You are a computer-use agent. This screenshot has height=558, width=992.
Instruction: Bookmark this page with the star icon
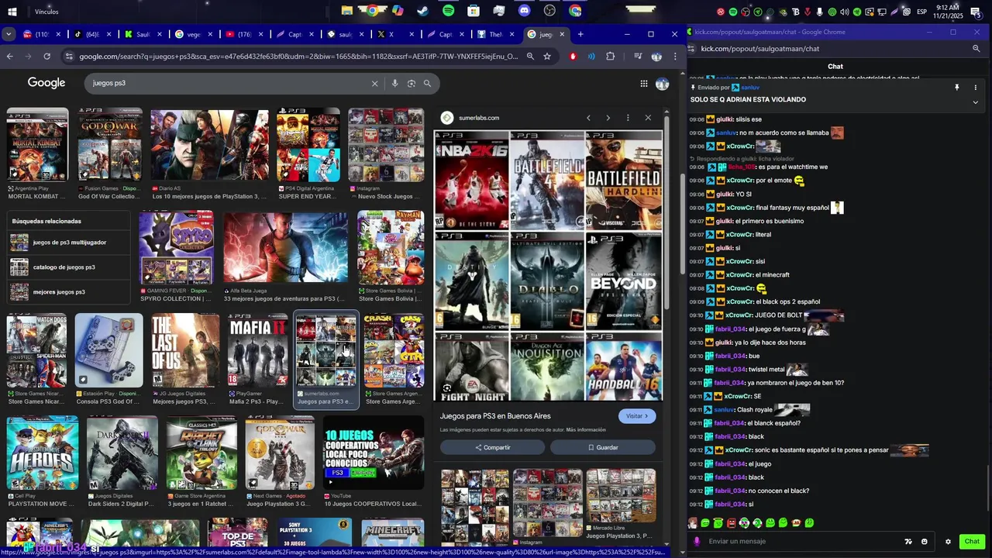click(547, 57)
